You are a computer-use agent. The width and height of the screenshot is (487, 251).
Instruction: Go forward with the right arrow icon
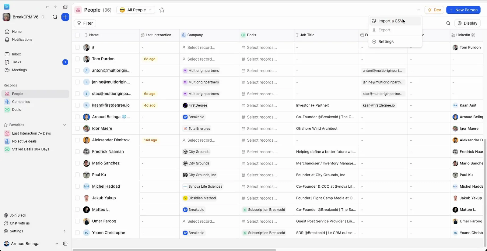coord(55,7)
